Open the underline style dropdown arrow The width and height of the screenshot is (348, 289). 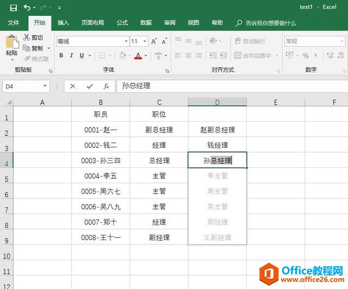coord(90,55)
